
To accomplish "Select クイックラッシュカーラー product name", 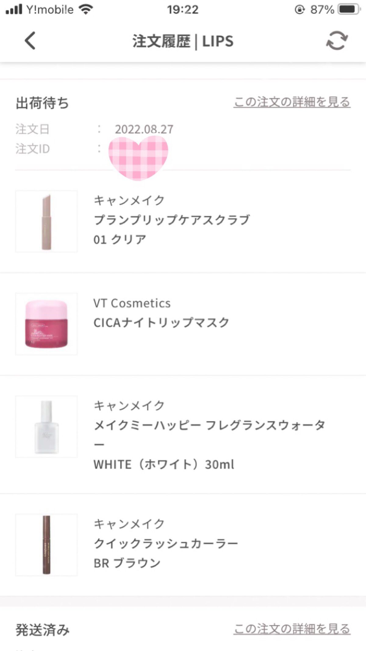I will pos(166,544).
